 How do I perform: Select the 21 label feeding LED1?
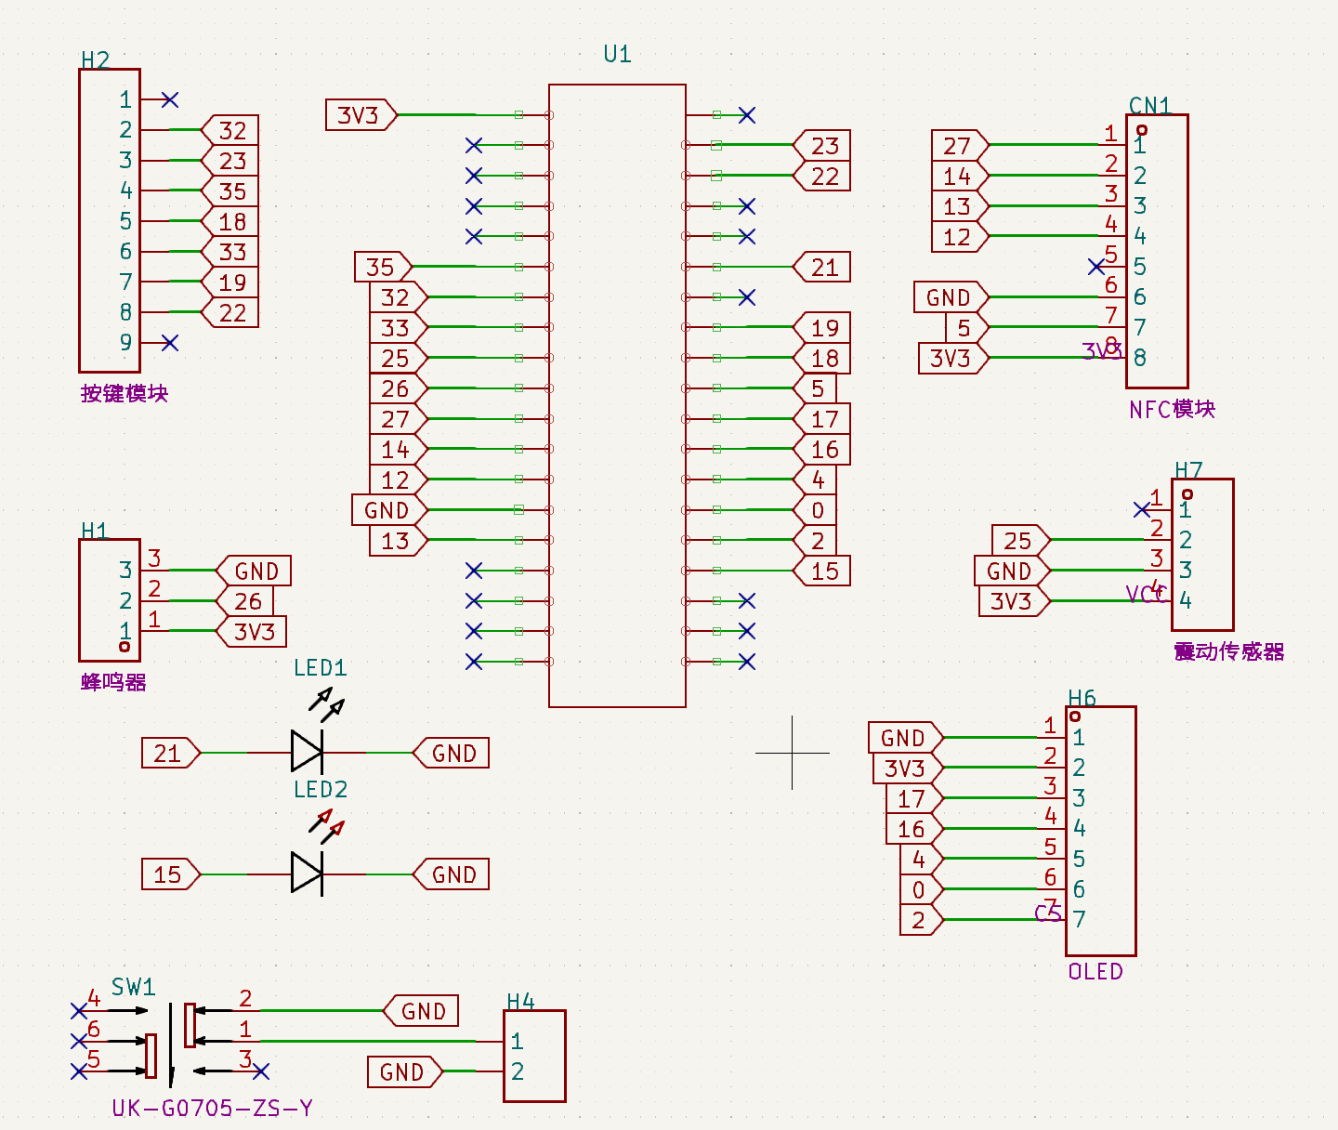(171, 753)
